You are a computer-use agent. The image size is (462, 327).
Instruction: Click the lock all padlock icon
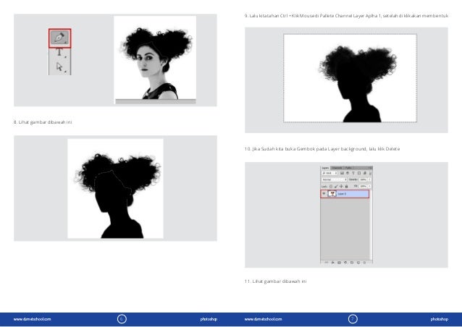pyautogui.click(x=346, y=187)
